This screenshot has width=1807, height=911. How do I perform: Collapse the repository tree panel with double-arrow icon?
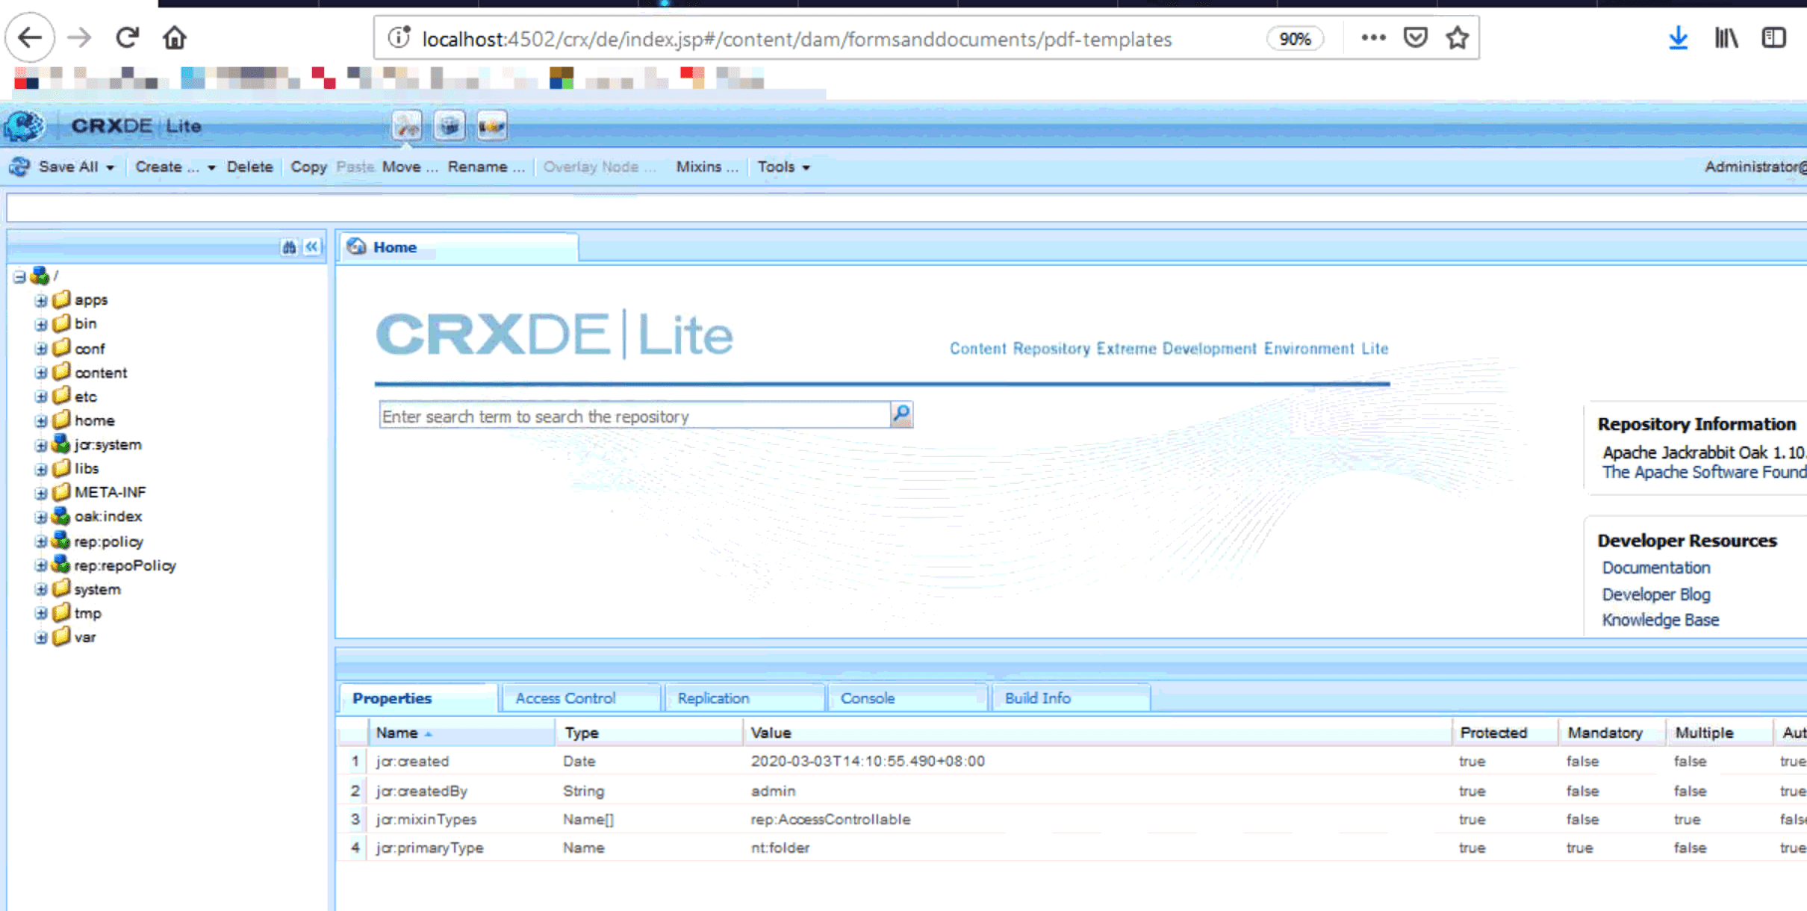coord(311,246)
